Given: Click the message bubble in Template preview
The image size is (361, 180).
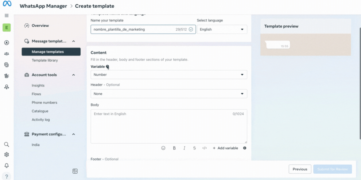Looking at the screenshot, I should [278, 44].
